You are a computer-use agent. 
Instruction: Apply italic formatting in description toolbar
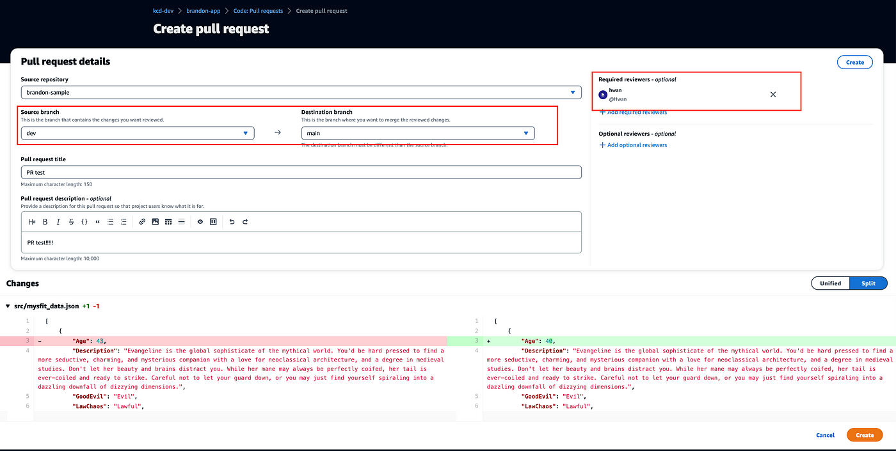tap(58, 222)
